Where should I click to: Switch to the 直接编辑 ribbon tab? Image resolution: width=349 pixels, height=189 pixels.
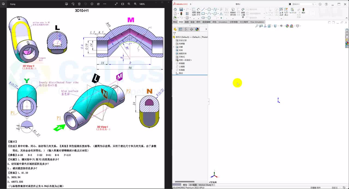[x=206, y=22]
